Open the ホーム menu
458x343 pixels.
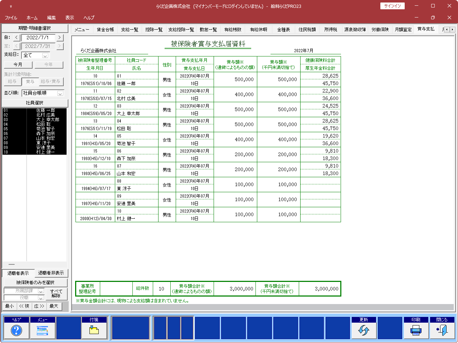click(32, 18)
